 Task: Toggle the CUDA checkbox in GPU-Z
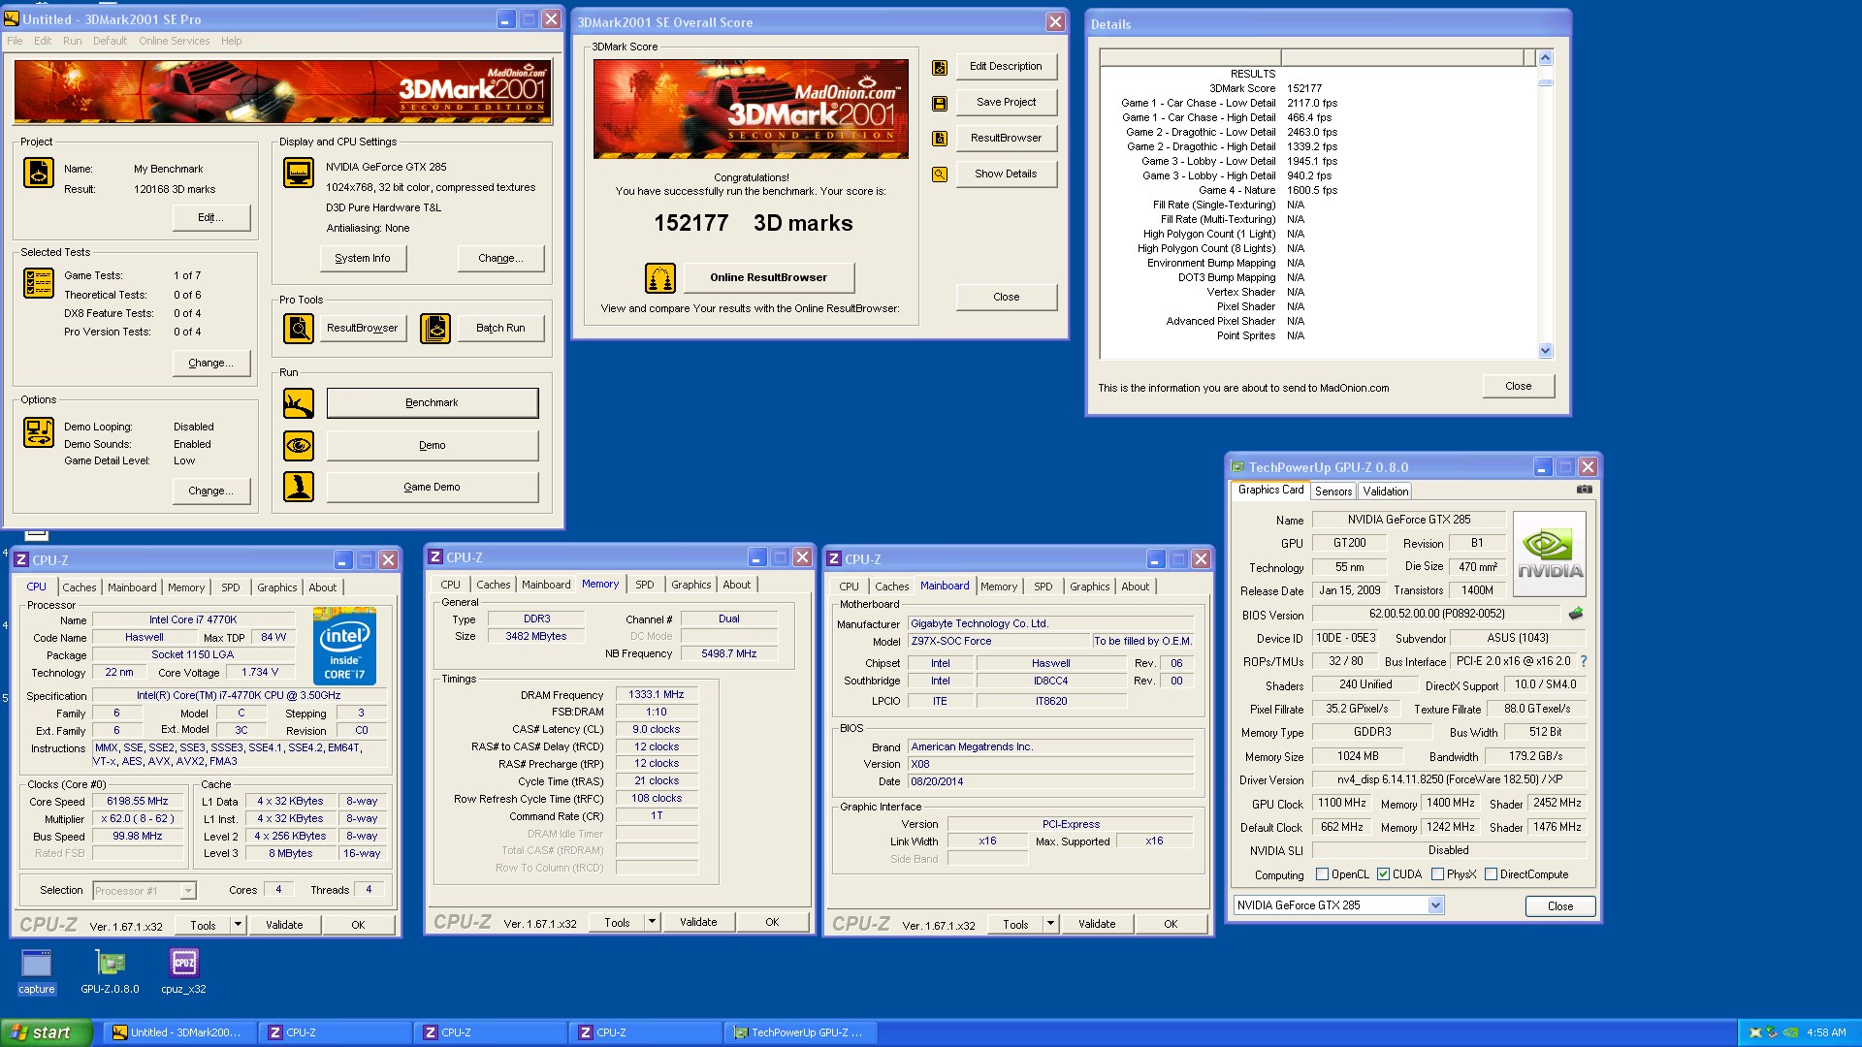click(1383, 874)
